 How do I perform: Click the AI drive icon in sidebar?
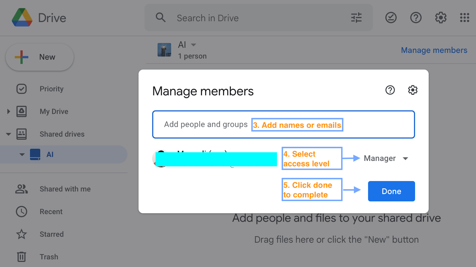(35, 154)
